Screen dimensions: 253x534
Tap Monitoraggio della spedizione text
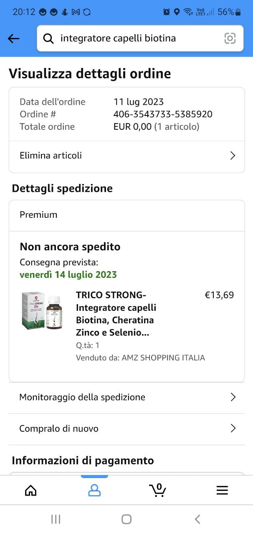click(82, 397)
